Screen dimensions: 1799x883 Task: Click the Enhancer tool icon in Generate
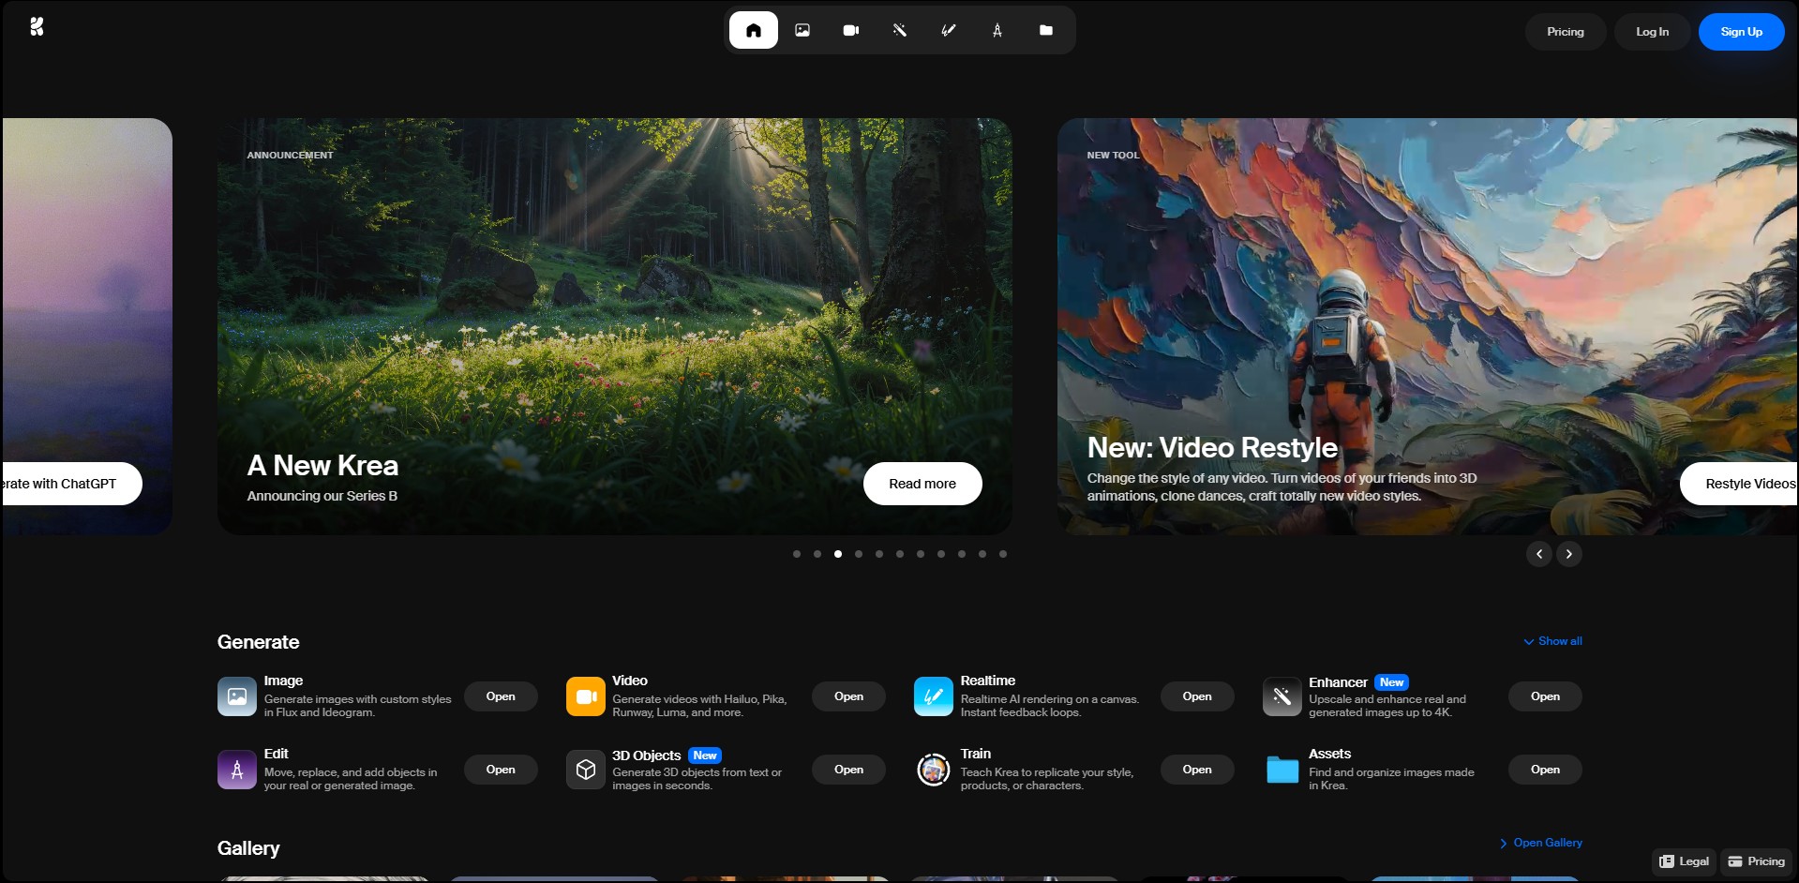point(1282,696)
